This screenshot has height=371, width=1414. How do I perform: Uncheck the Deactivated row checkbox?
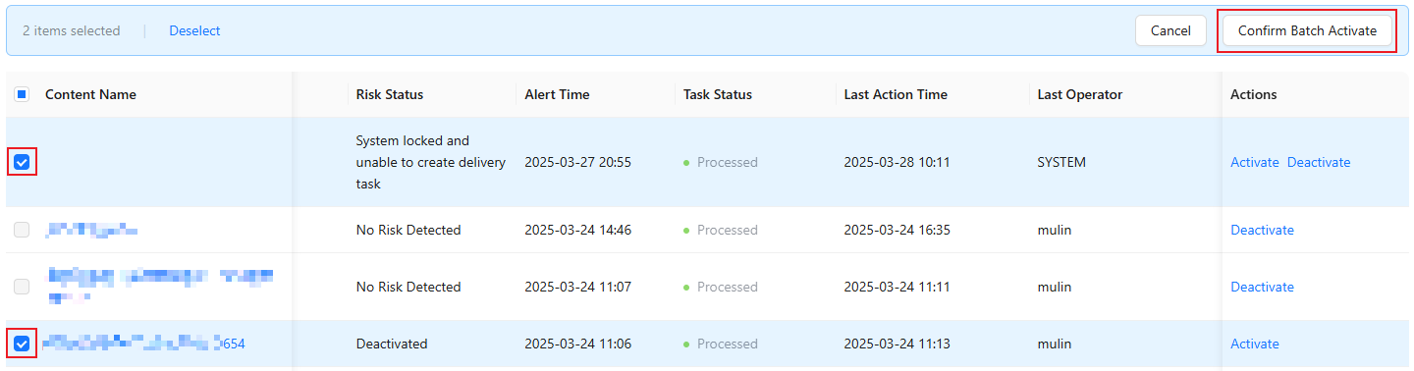coord(22,344)
